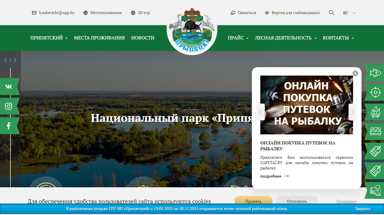Toggle the eye icon for visually impaired version
This screenshot has height=215, width=384.
point(267,13)
